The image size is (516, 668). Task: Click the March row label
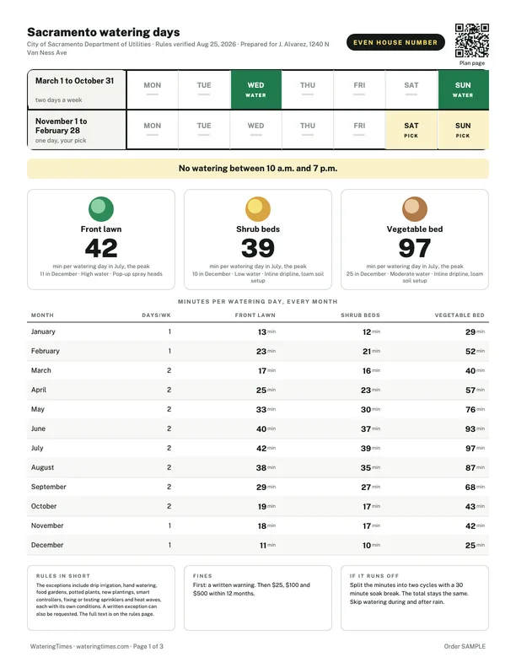click(40, 370)
